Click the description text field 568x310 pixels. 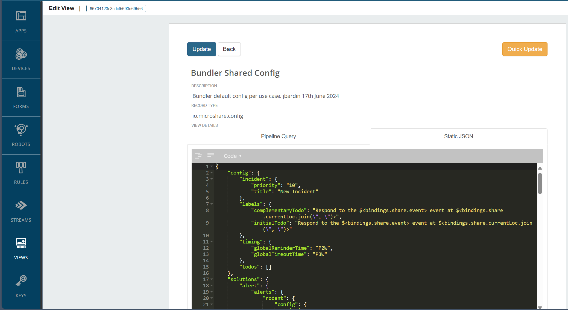[x=266, y=96]
